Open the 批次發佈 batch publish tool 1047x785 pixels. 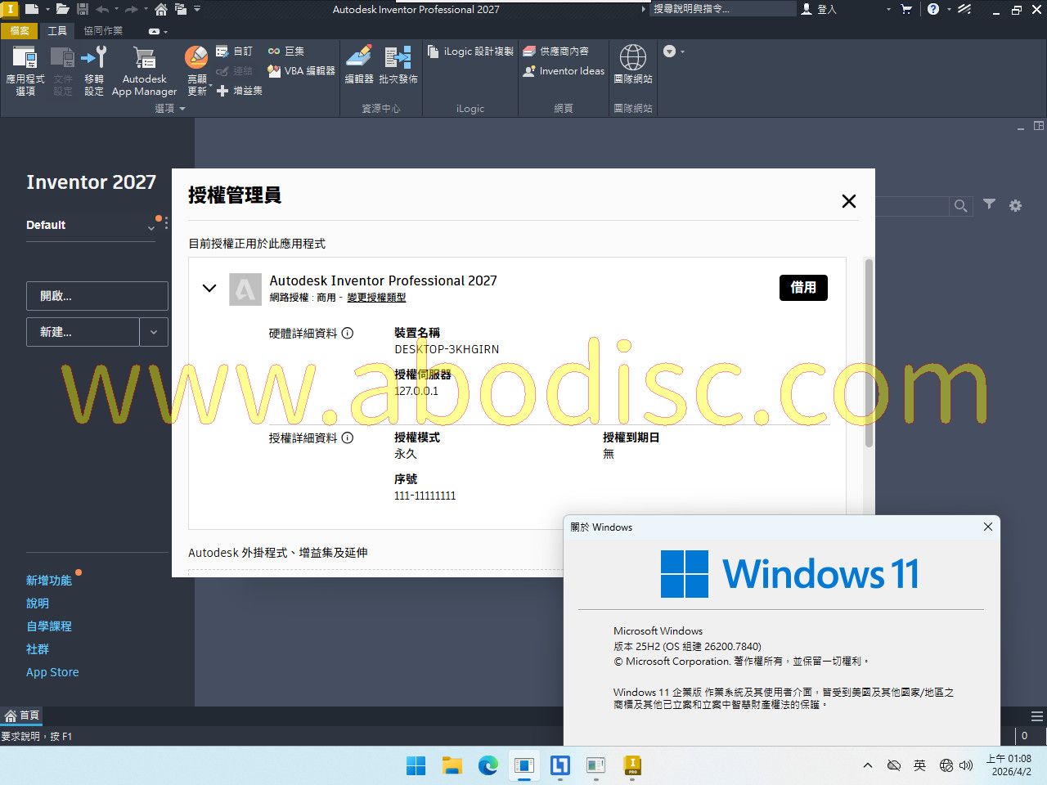(x=398, y=65)
